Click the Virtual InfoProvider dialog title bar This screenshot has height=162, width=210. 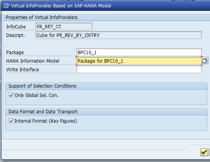pos(106,6)
